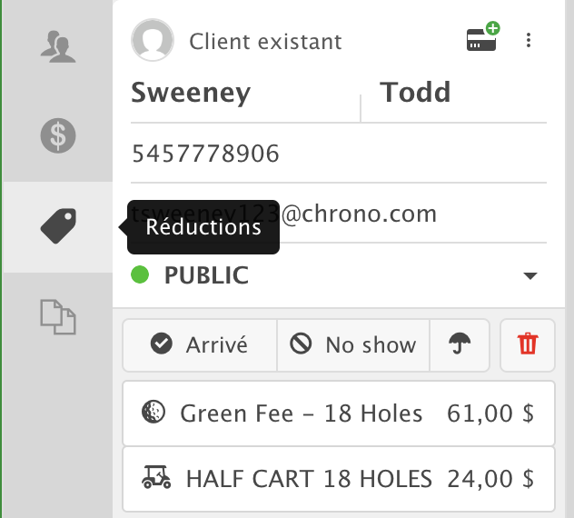Click the client avatar icon
Screen dimensions: 574x518
153,41
